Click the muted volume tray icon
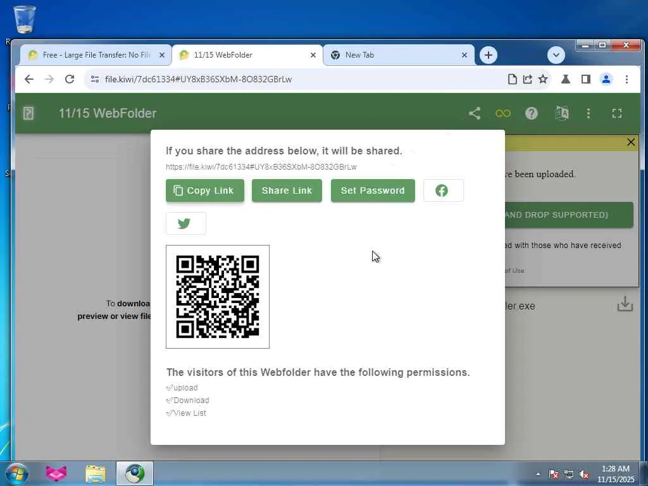 (x=584, y=474)
